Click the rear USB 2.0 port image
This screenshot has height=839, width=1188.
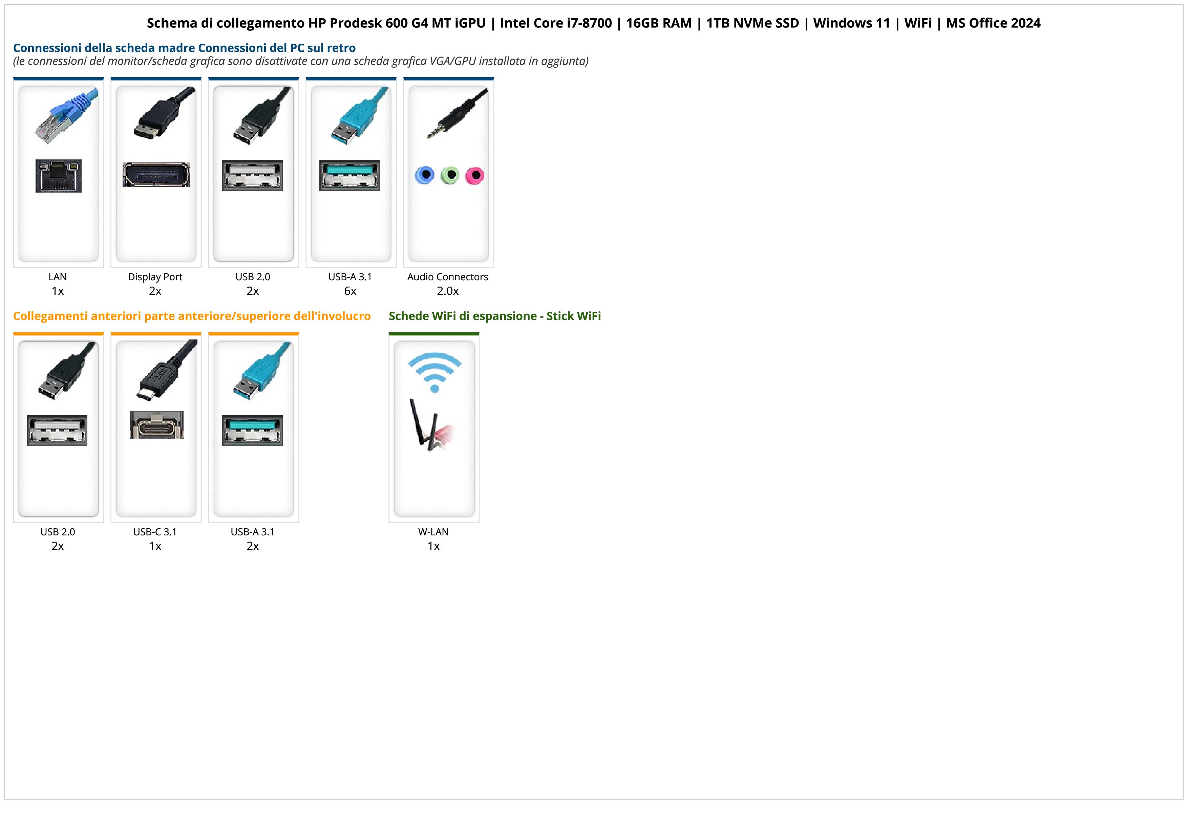[x=252, y=176]
